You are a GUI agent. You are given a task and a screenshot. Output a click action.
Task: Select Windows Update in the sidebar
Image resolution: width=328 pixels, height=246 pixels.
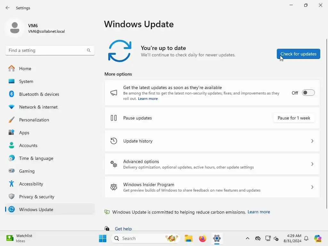click(50, 209)
